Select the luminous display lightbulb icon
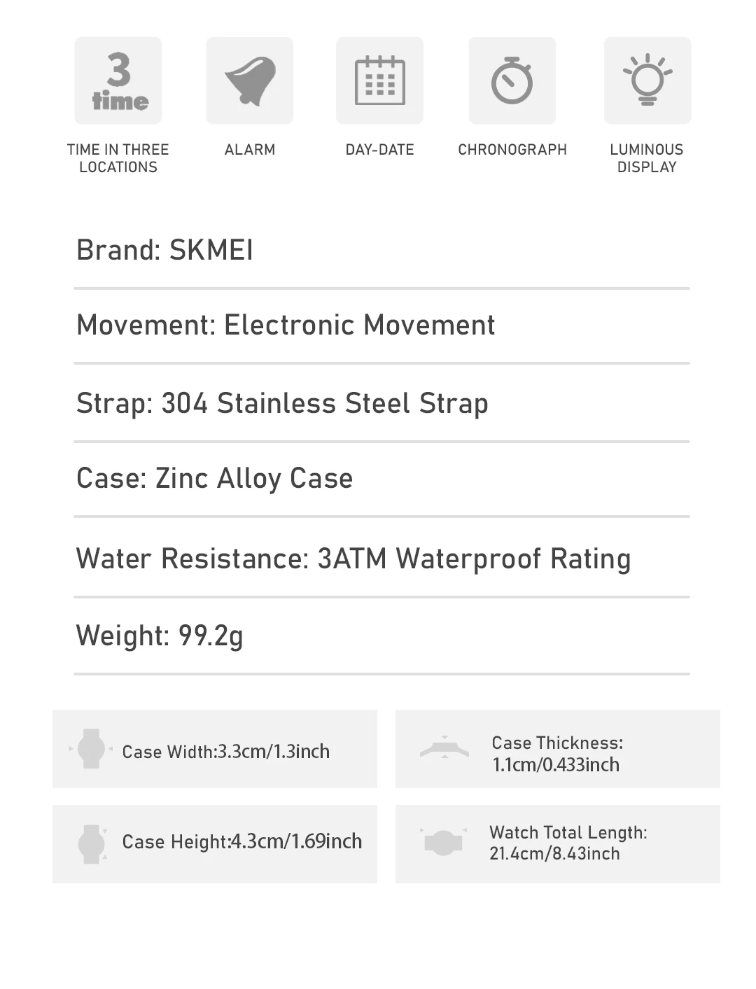This screenshot has height=989, width=756. click(x=647, y=80)
